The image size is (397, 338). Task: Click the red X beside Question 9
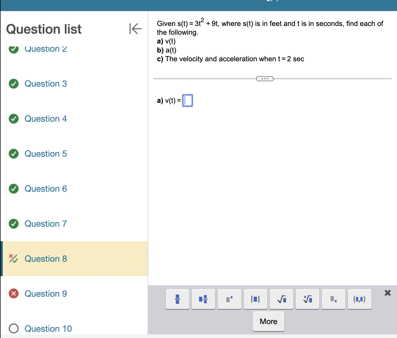click(13, 293)
